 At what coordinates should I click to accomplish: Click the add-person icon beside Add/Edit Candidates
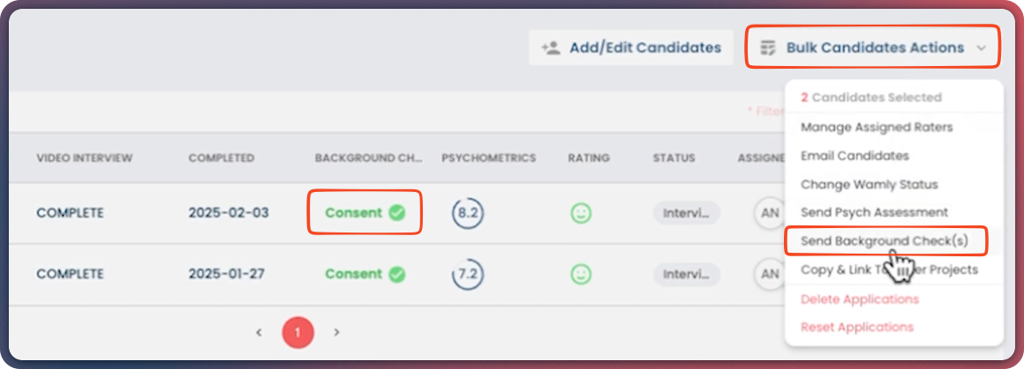(x=552, y=48)
